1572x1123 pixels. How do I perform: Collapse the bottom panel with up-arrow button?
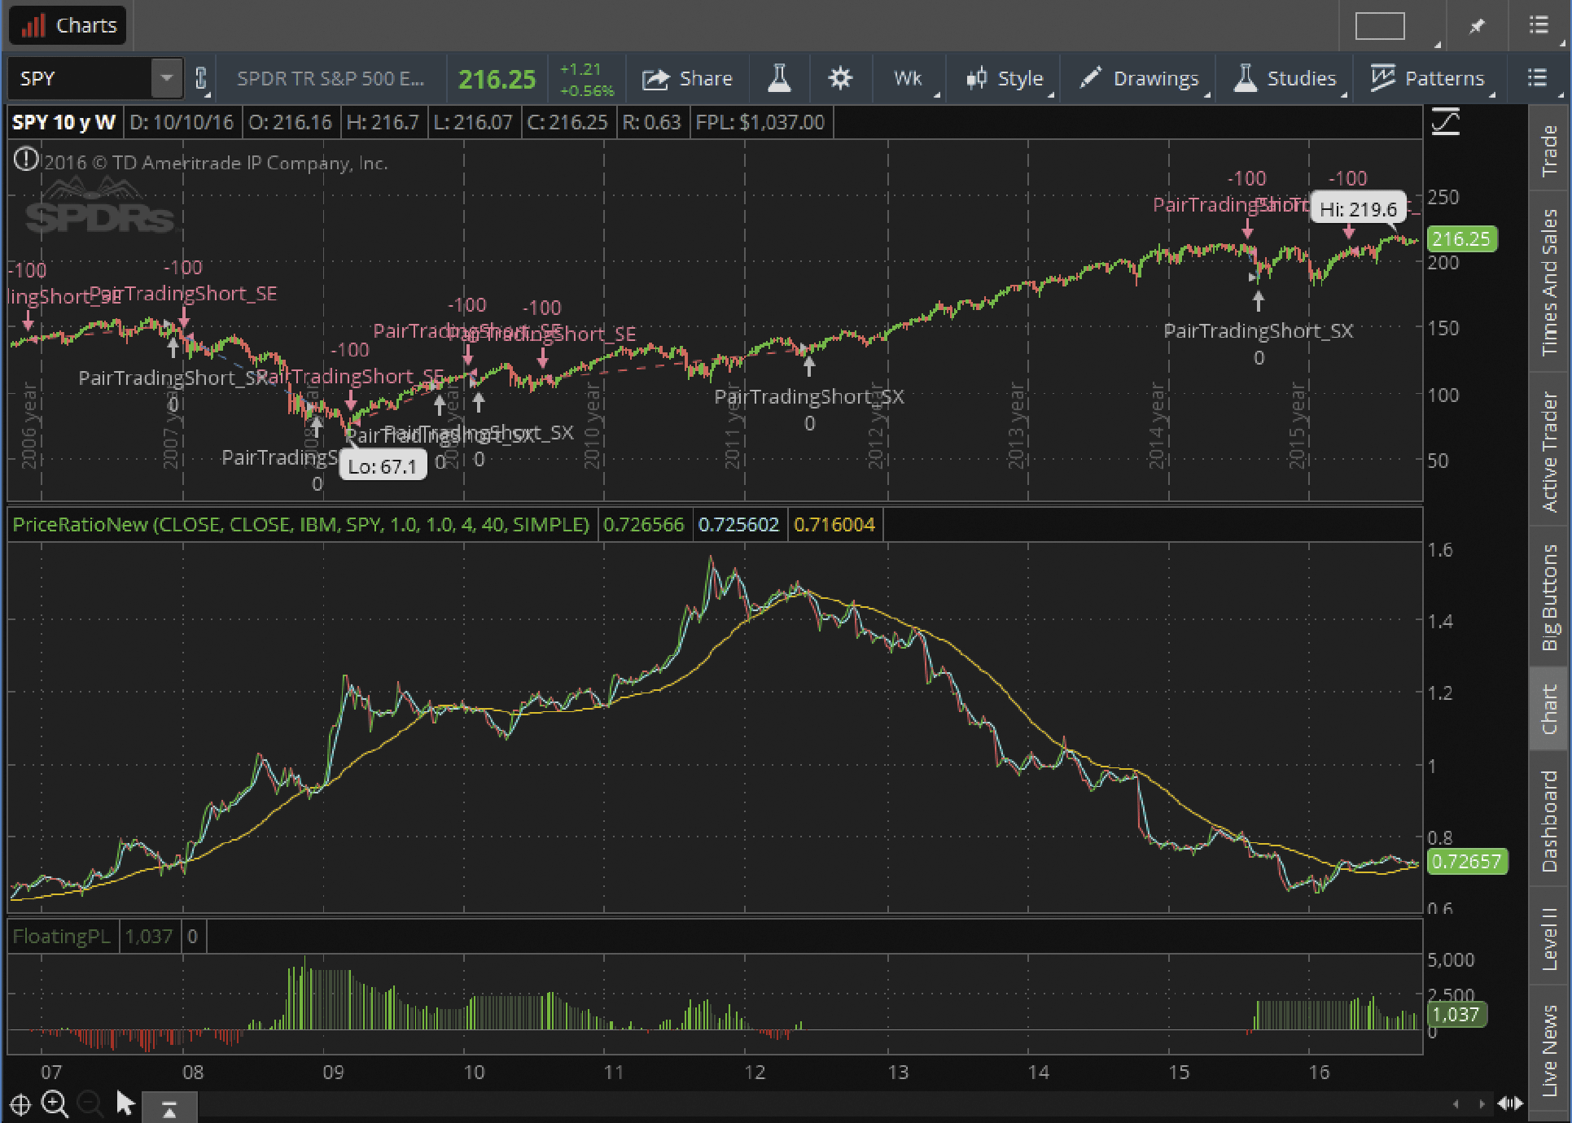(x=169, y=1108)
